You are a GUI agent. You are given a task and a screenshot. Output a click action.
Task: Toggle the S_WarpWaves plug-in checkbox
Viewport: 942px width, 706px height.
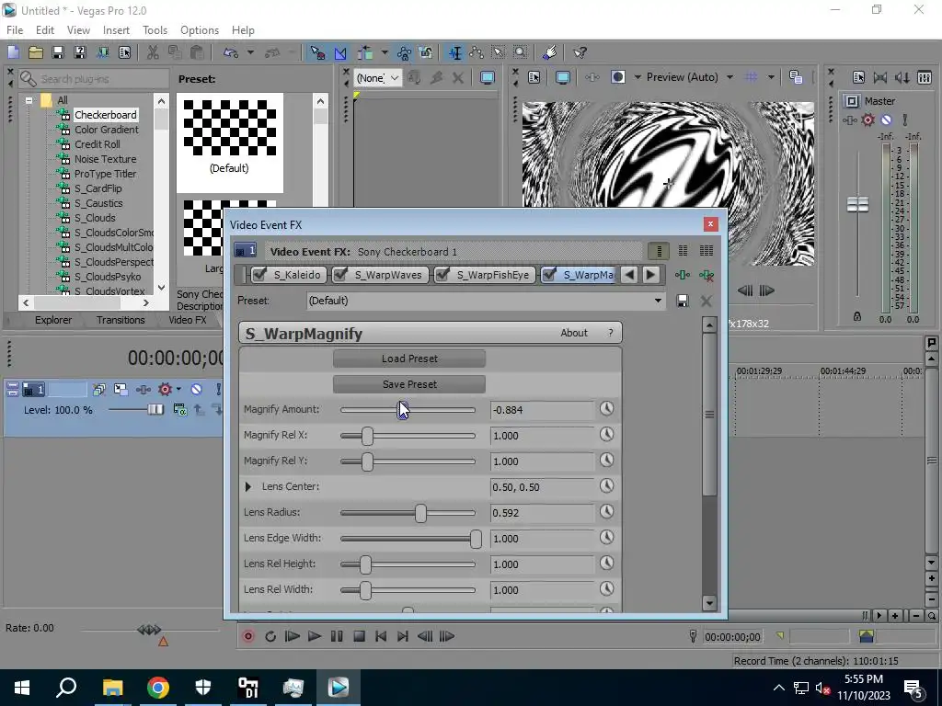(x=340, y=274)
